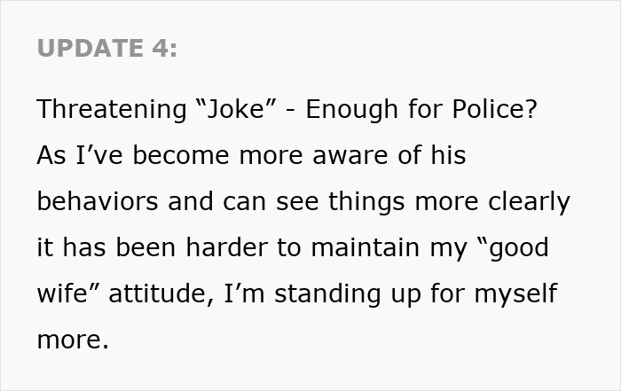Click the word behaviors
The width and height of the screenshot is (621, 391).
[98, 201]
